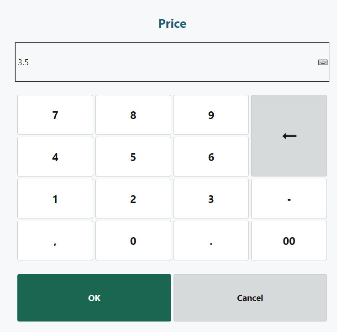
Task: Tap the number 9 key
Action: coord(211,115)
